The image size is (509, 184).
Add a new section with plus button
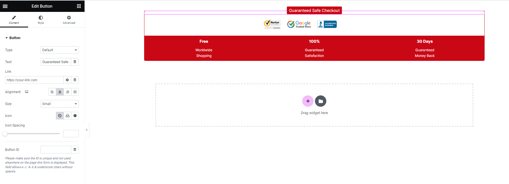(x=308, y=101)
